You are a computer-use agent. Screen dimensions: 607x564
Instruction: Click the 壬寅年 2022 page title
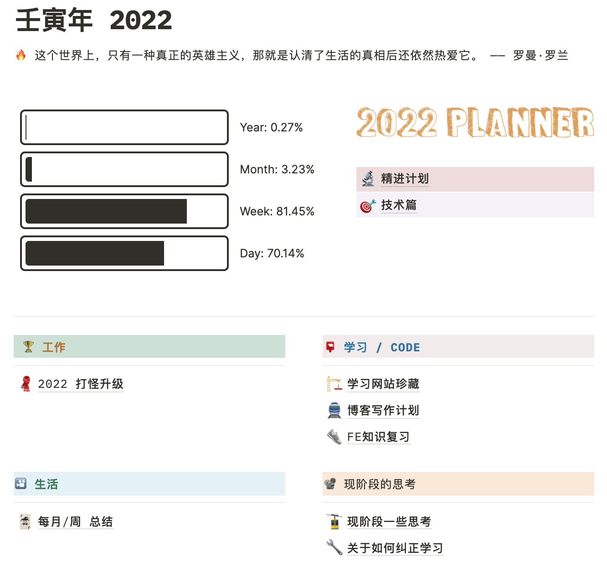(x=94, y=21)
